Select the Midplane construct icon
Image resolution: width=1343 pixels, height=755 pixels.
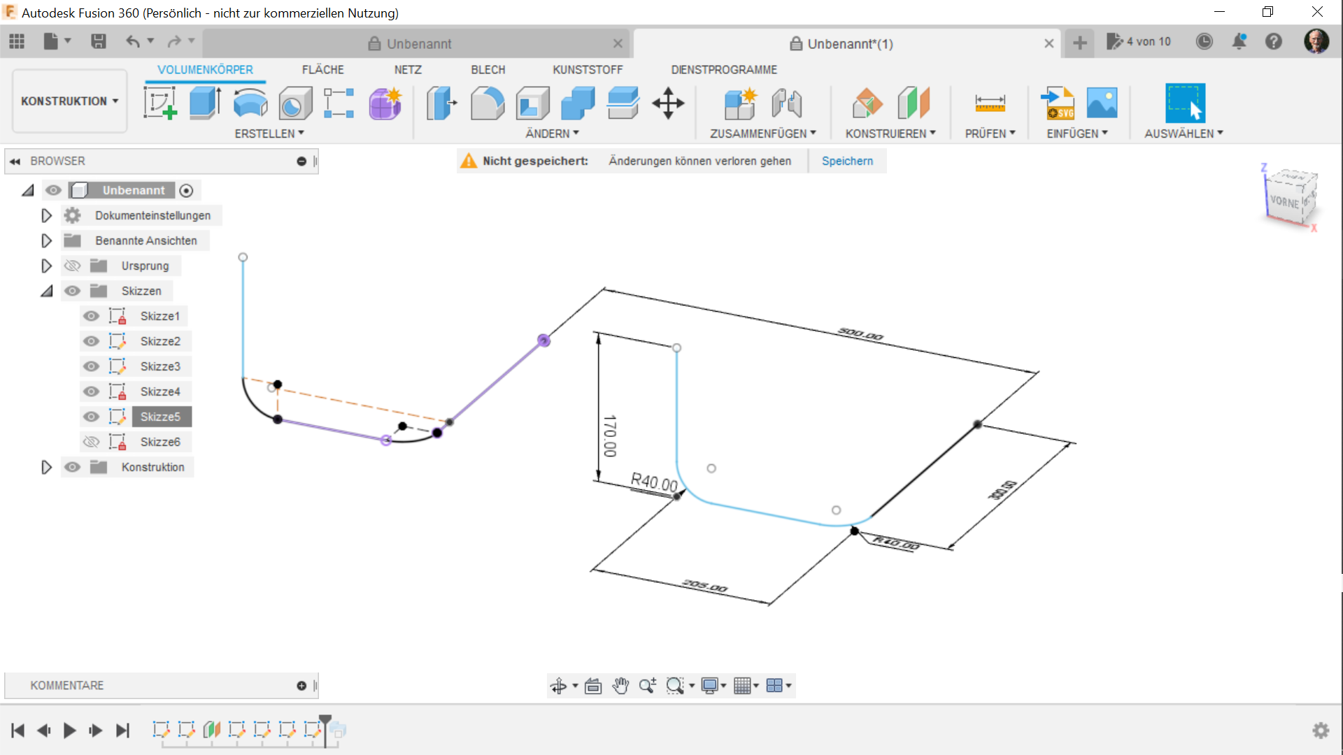tap(914, 103)
